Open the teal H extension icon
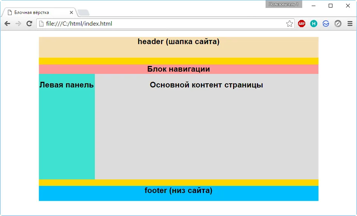 [x=314, y=24]
